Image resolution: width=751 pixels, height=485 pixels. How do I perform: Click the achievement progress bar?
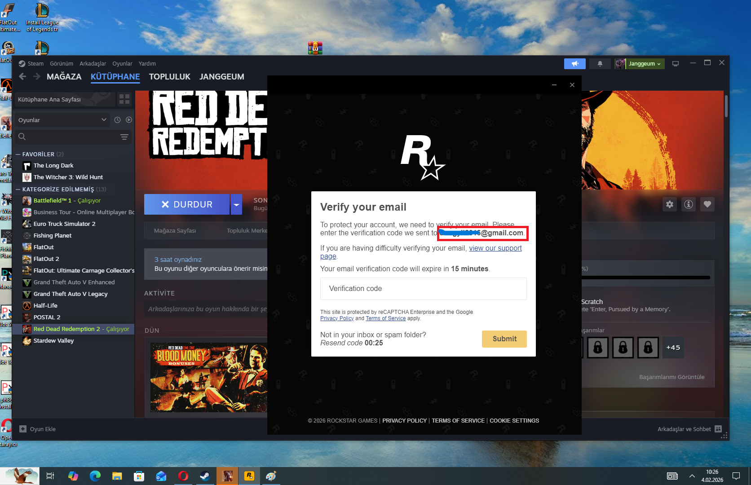(x=646, y=278)
